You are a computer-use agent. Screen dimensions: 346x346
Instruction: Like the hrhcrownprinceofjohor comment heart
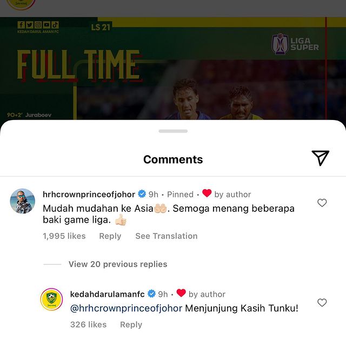tap(322, 203)
